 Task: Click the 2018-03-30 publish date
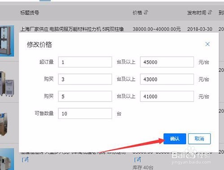200,29
